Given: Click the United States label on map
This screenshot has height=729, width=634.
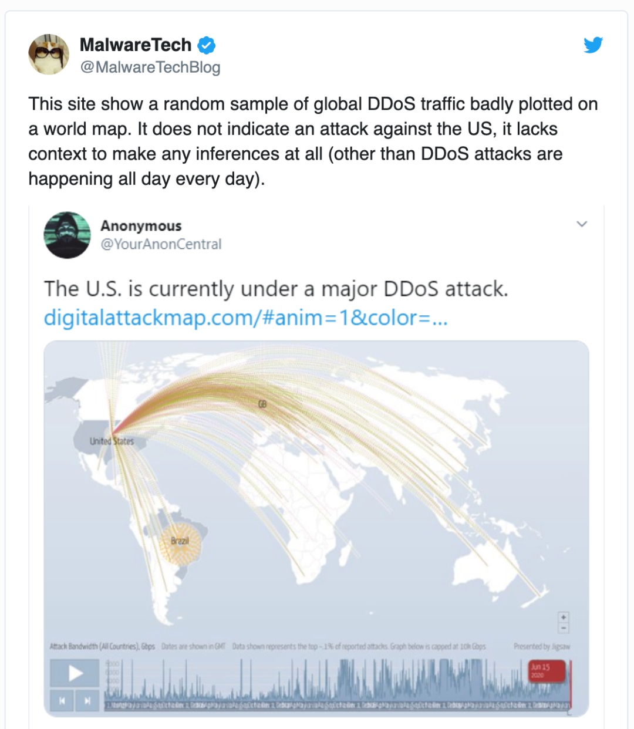Looking at the screenshot, I should pos(112,441).
